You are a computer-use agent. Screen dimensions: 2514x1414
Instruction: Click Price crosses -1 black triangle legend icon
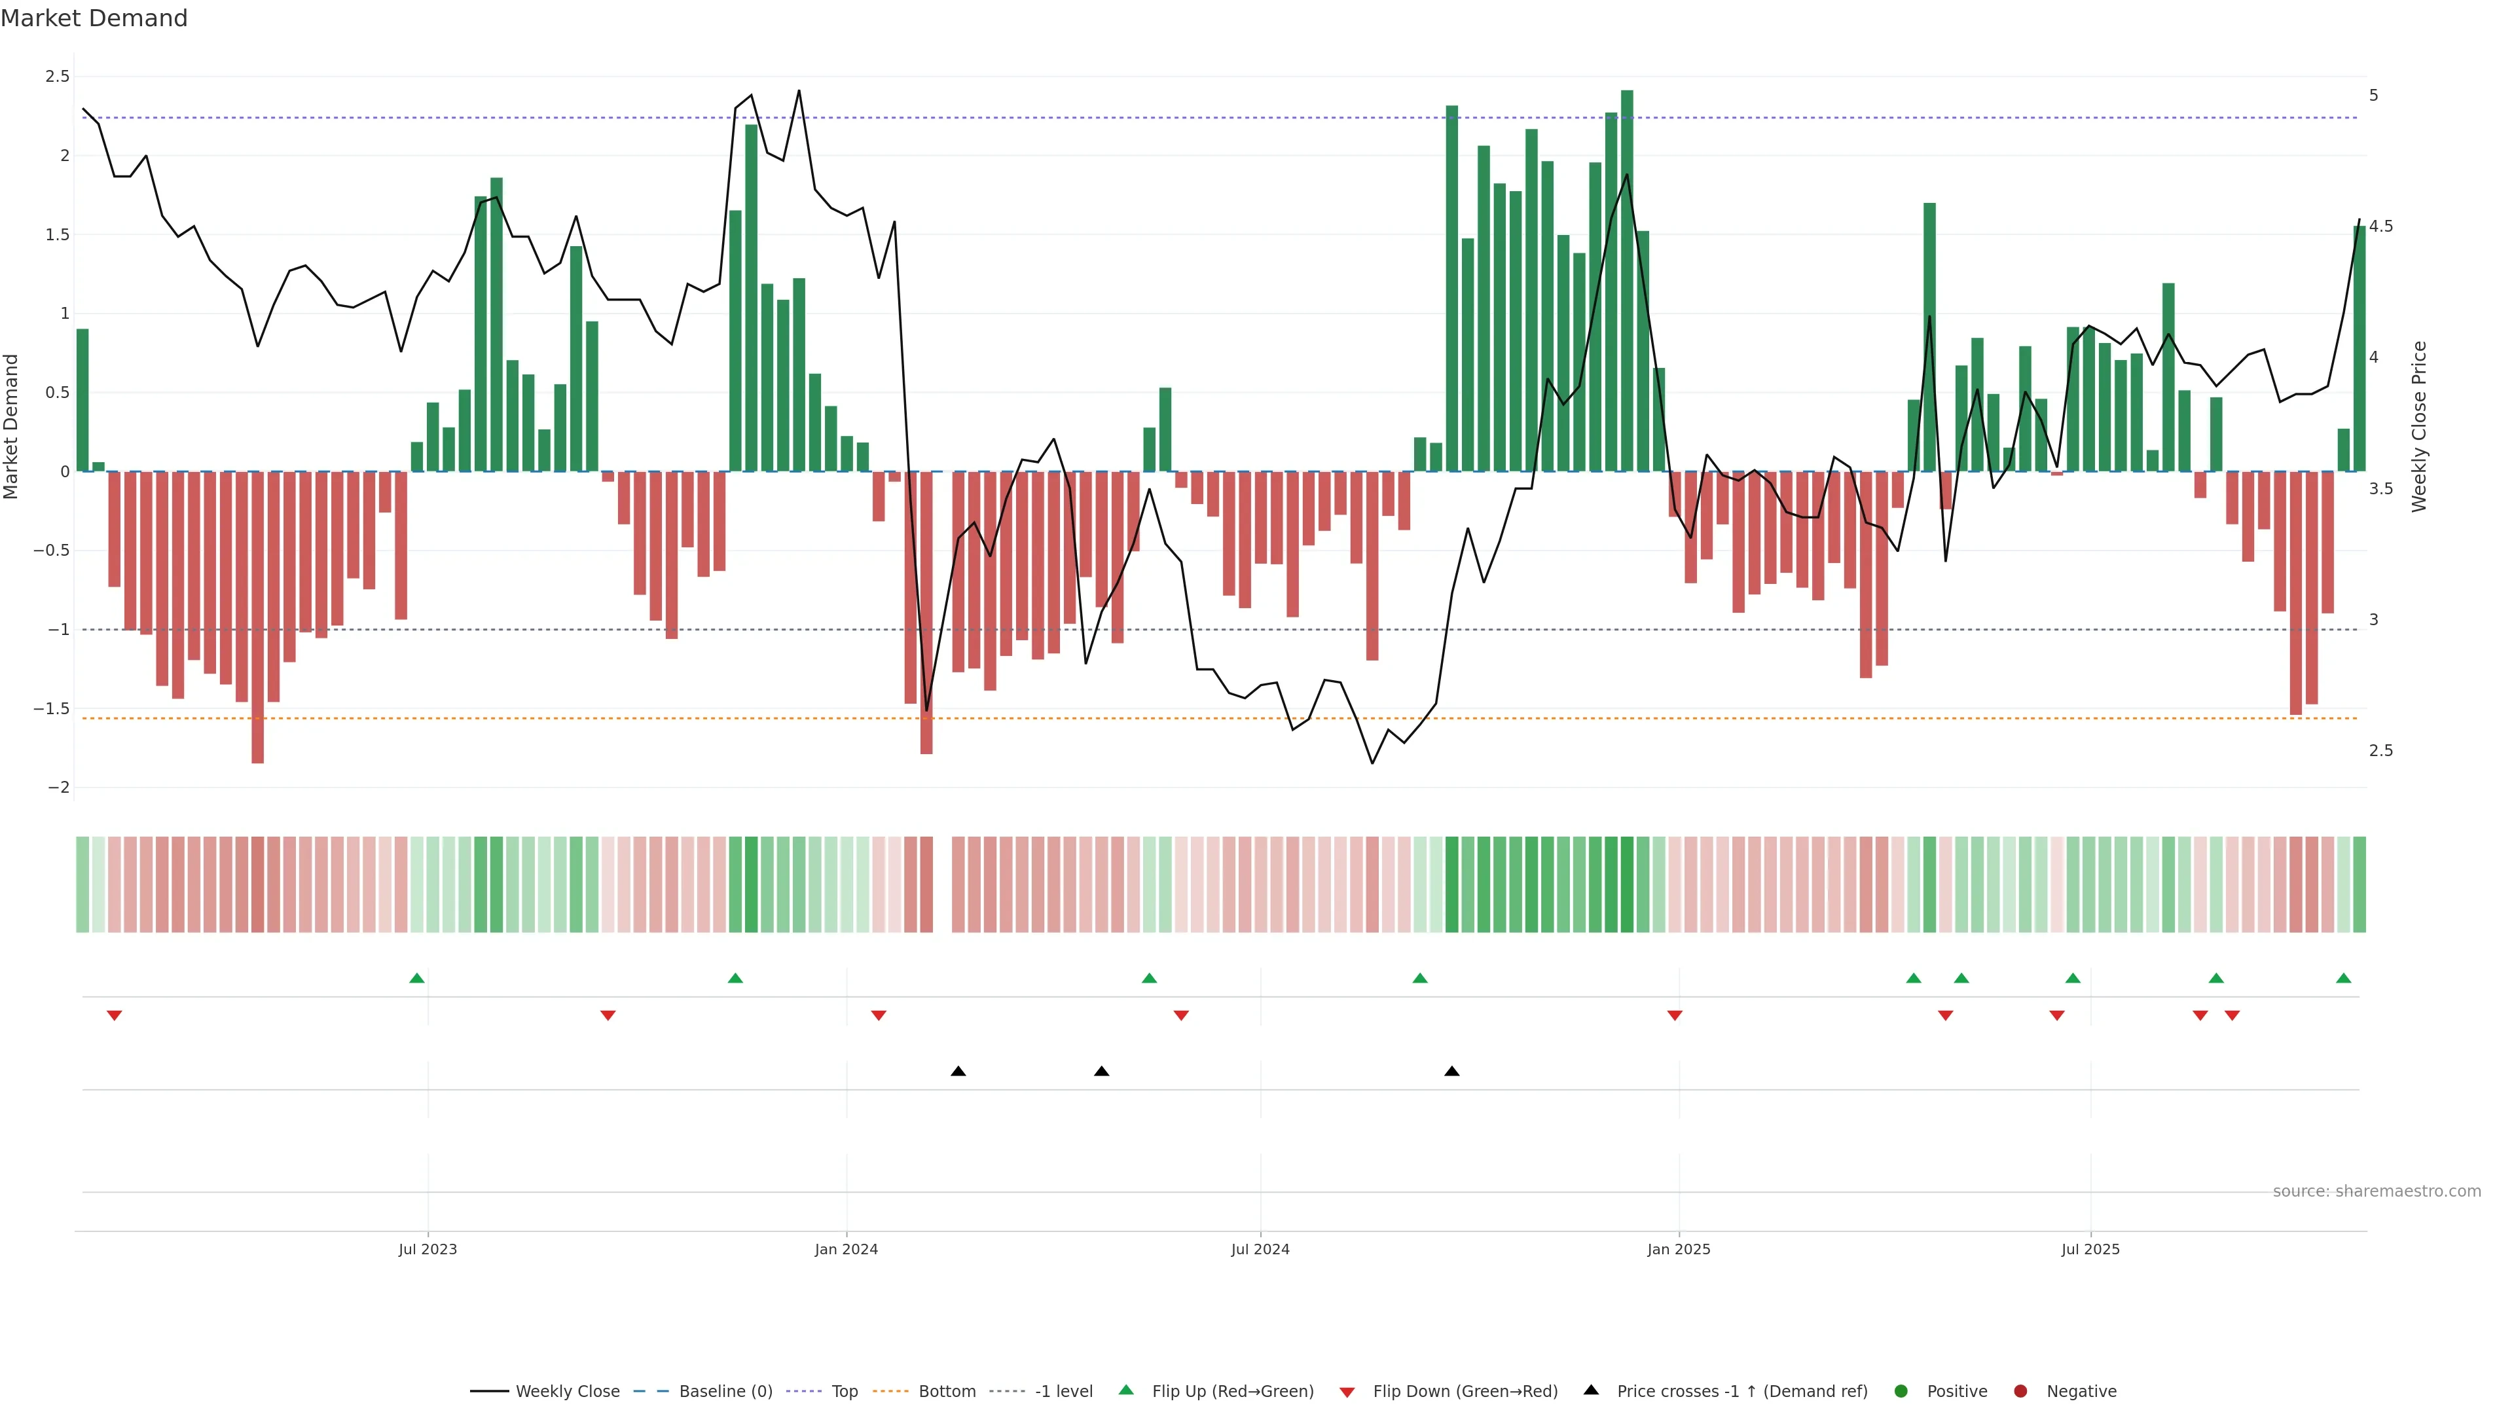tap(1591, 1390)
